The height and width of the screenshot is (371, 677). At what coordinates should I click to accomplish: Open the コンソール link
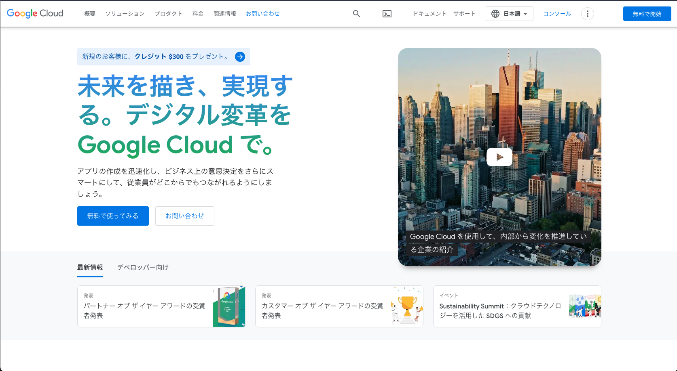pos(557,14)
